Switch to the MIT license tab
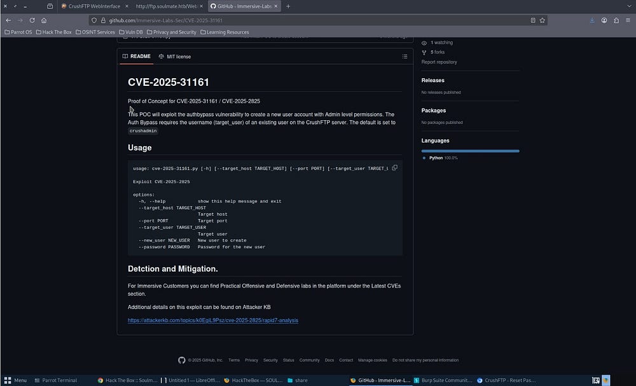 (175, 57)
